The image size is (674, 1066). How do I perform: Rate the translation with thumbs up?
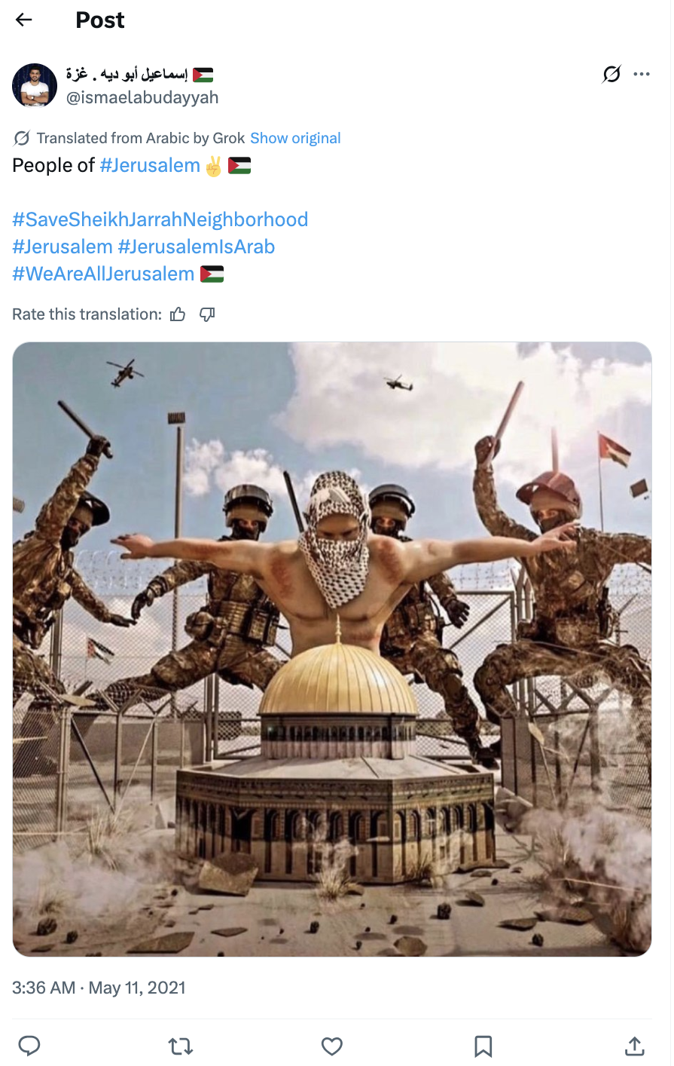[178, 314]
